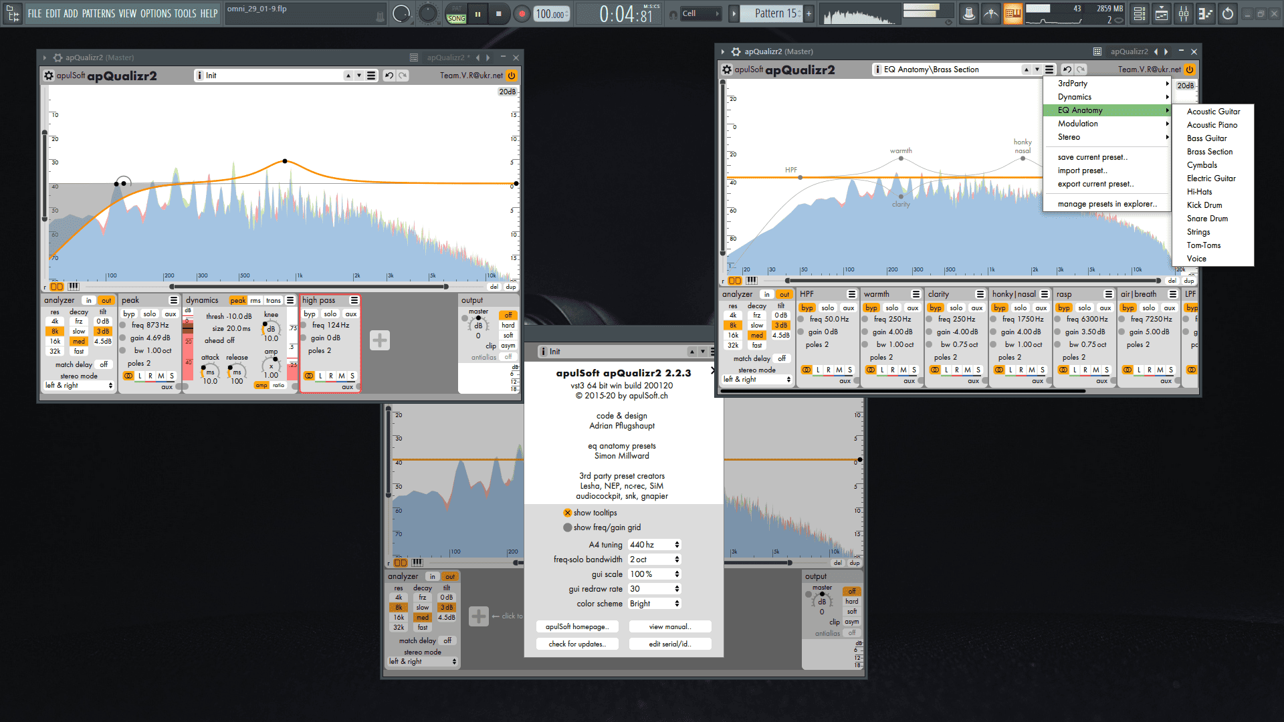1284x722 pixels.
Task: Stop playback in the top transport
Action: 499,13
